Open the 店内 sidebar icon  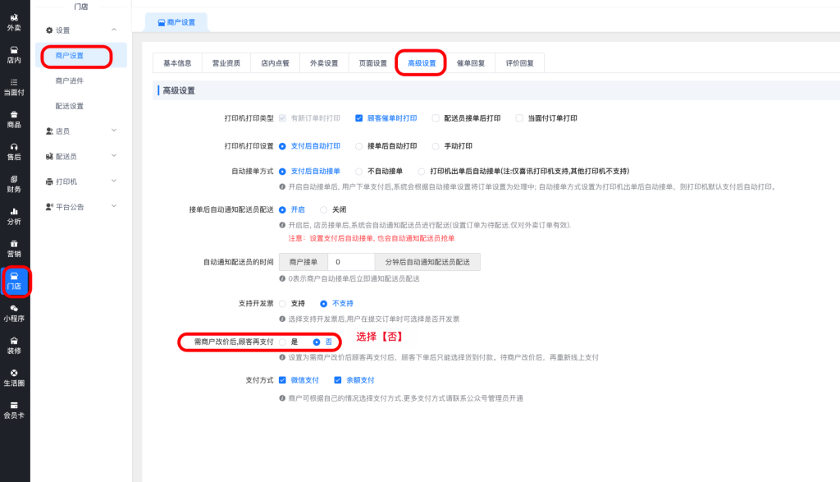[14, 54]
